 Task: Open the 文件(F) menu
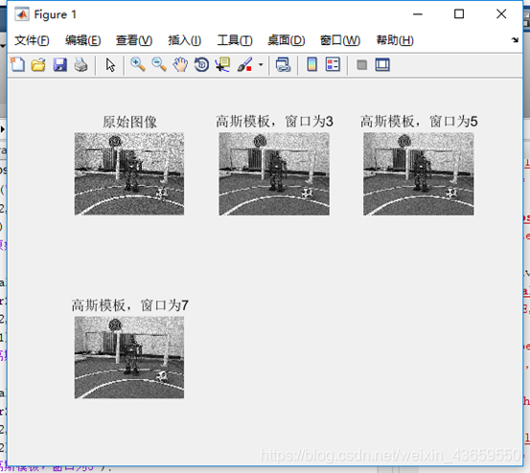pyautogui.click(x=32, y=40)
